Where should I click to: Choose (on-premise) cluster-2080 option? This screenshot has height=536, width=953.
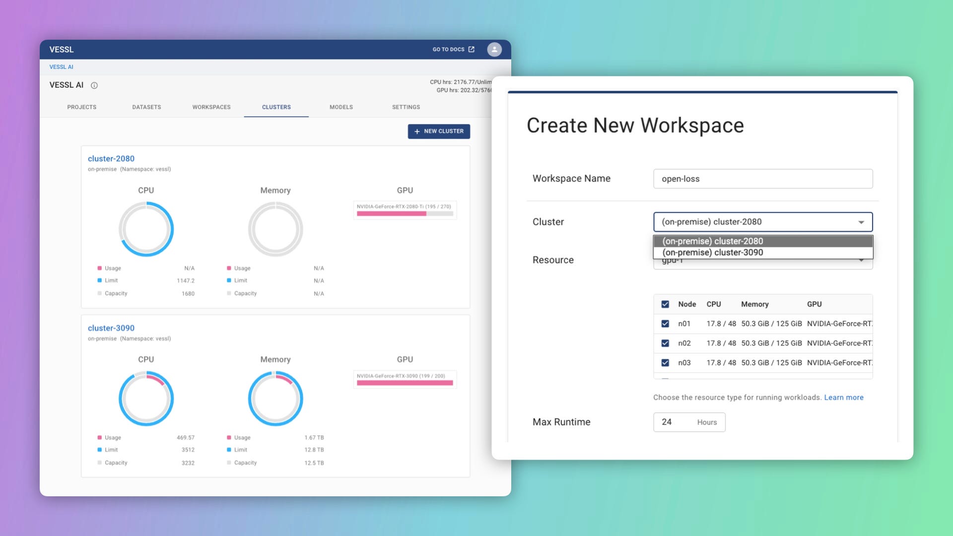tap(763, 241)
